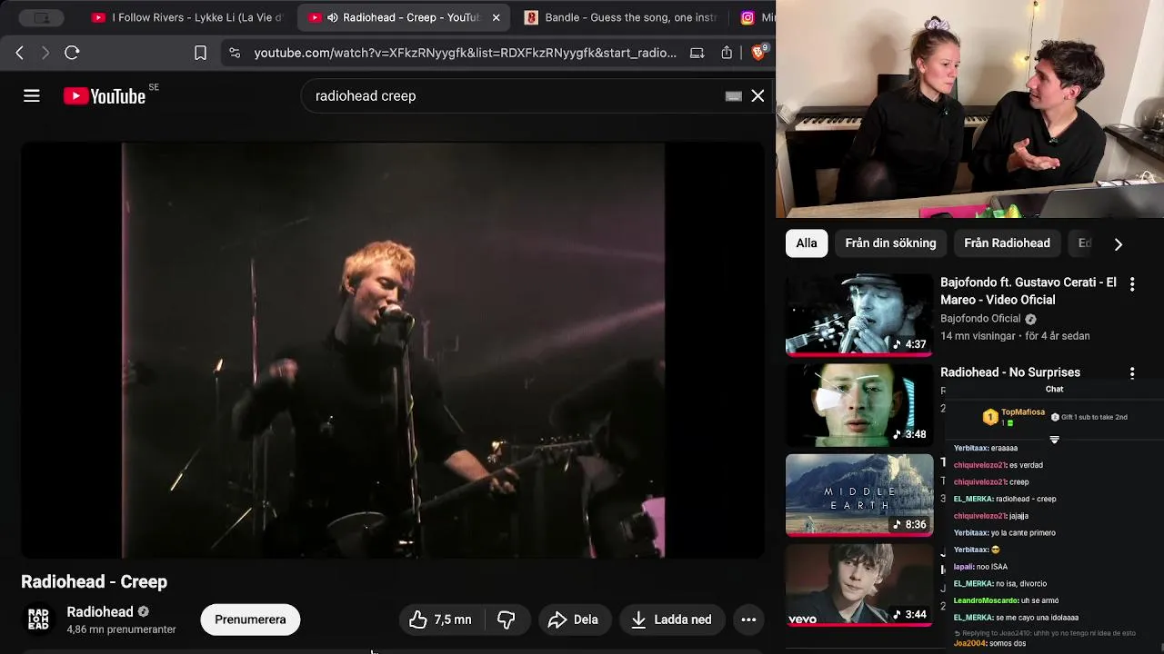Image resolution: width=1164 pixels, height=654 pixels.
Task: Click the webcam overlay of streamers
Action: click(x=969, y=109)
